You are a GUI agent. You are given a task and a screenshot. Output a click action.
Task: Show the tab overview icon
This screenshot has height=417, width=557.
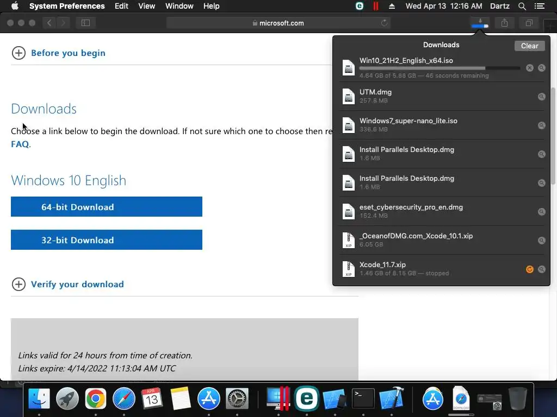[529, 23]
